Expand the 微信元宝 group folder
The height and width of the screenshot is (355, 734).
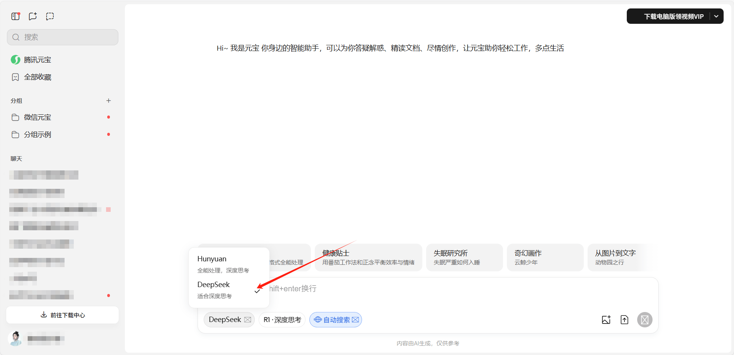pos(37,117)
